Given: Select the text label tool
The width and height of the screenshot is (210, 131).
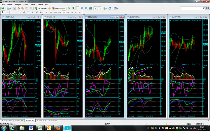Looking at the screenshot, I should pyautogui.click(x=36, y=12).
